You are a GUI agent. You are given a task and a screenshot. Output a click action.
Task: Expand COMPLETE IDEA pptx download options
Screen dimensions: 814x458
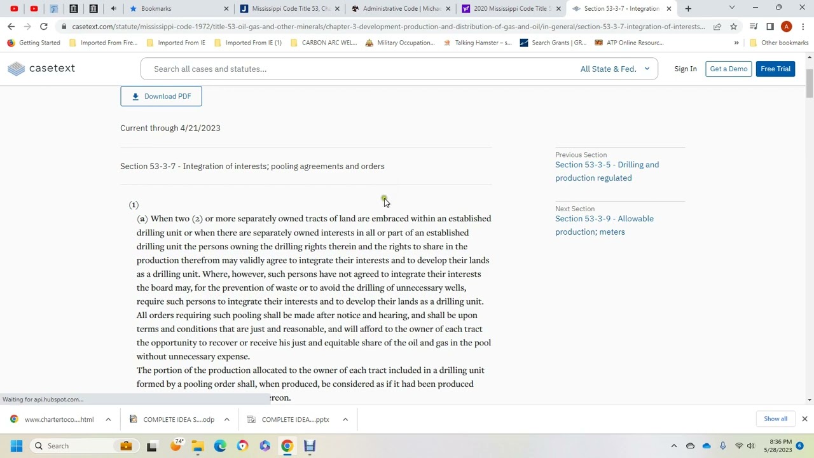(345, 419)
